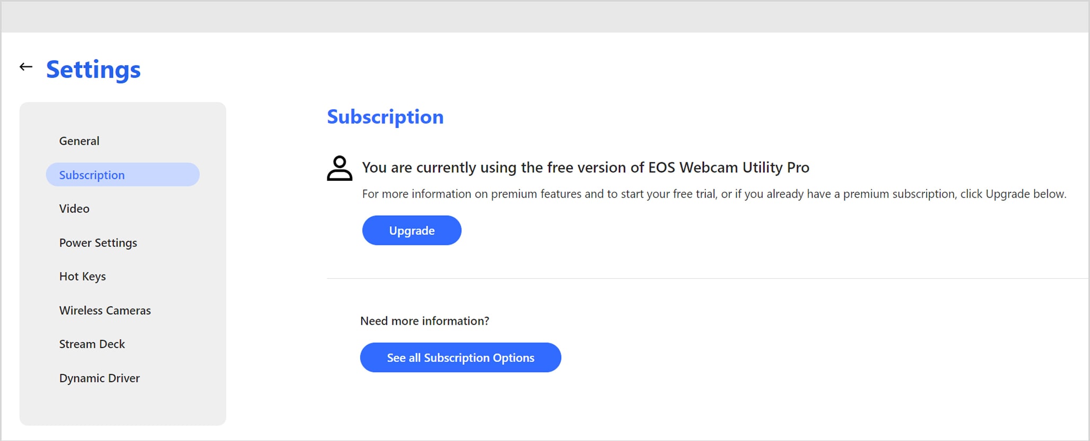Go to the Video settings section
The height and width of the screenshot is (441, 1090).
click(74, 209)
